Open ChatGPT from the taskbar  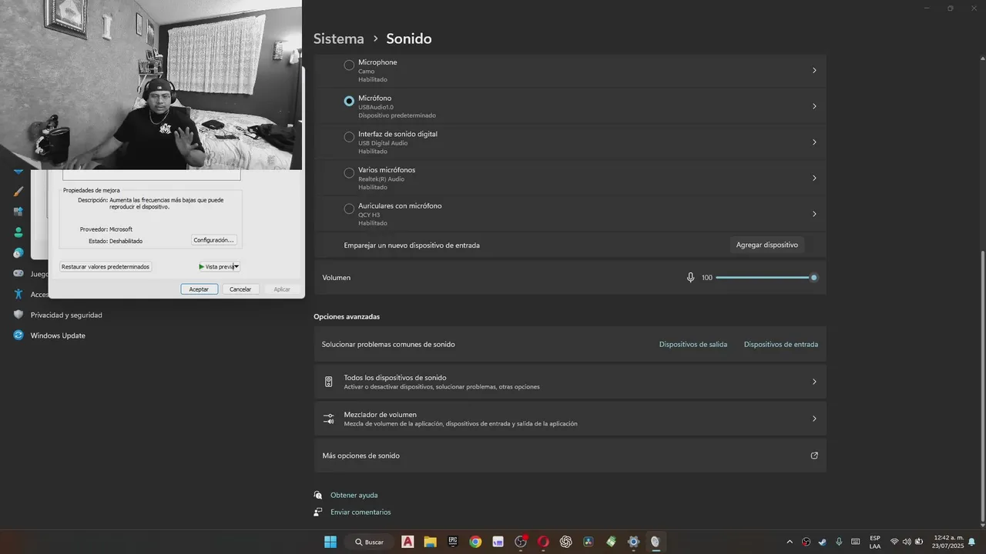566,542
